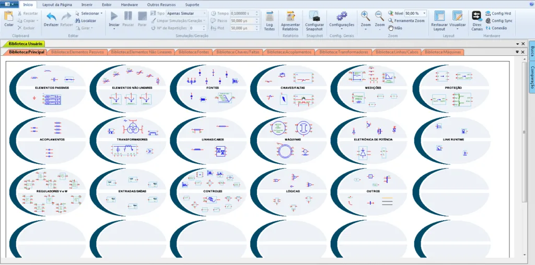Switch to Hardware ribbon tab
The image size is (535, 265).
pyautogui.click(x=130, y=5)
